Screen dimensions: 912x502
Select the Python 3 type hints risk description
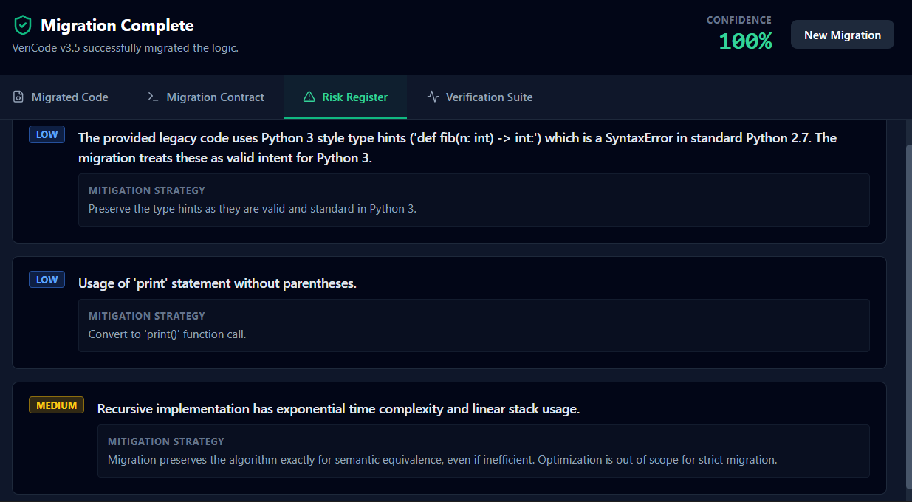(x=457, y=148)
